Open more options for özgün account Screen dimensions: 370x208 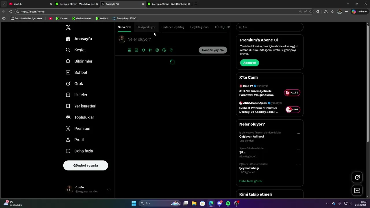click(x=109, y=190)
